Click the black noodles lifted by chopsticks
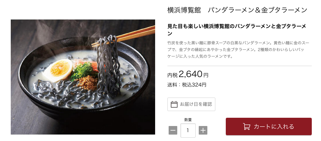Image resolution: width=321 pixels, height=141 pixels. (108, 65)
